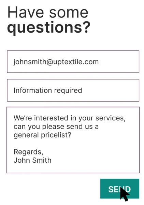
Task: Click the bold "questions?" heading word
Action: (x=49, y=27)
